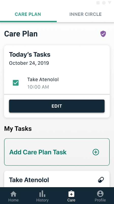
Task: Tap the My Tasks section heading
Action: 18,129
